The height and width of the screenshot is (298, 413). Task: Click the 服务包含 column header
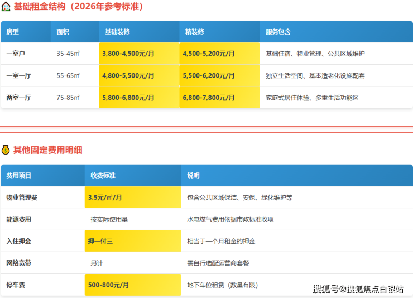click(x=278, y=32)
